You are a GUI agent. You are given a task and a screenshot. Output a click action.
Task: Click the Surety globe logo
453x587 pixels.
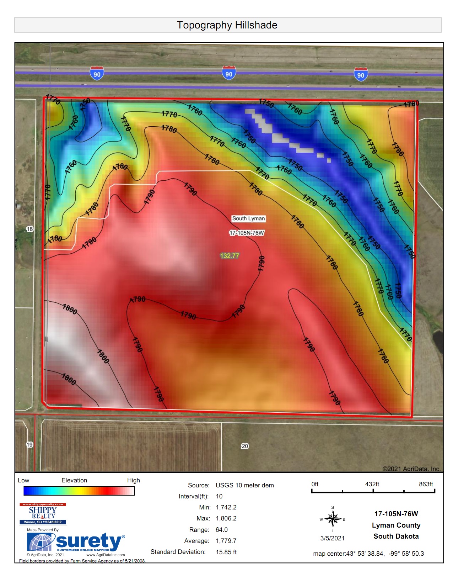point(41,543)
